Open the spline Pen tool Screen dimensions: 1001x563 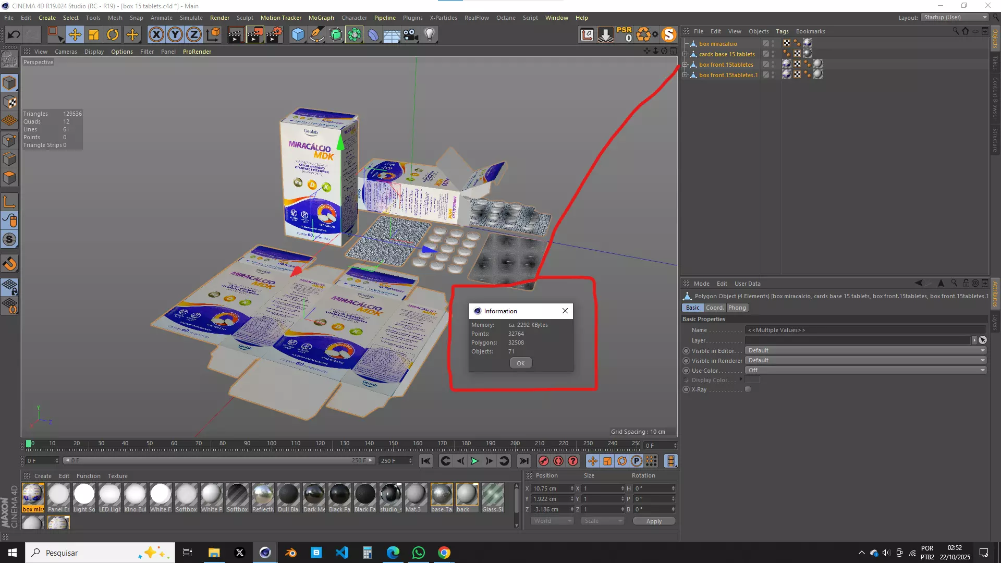coord(316,35)
